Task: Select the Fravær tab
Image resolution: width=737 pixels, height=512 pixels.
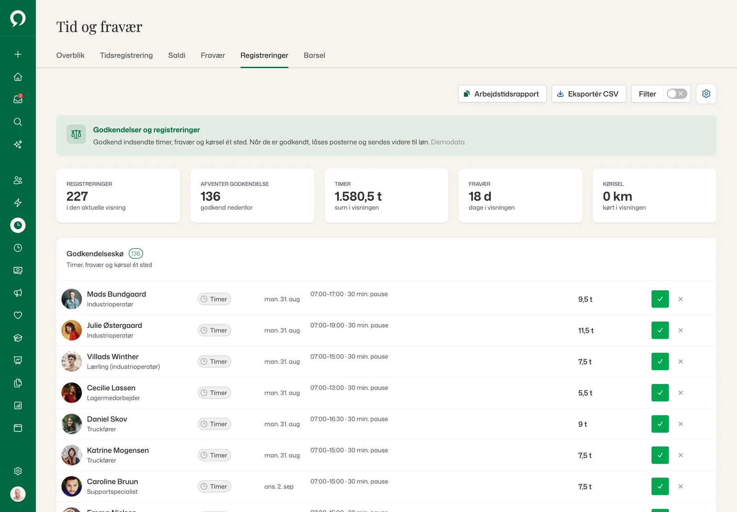Action: pos(213,55)
